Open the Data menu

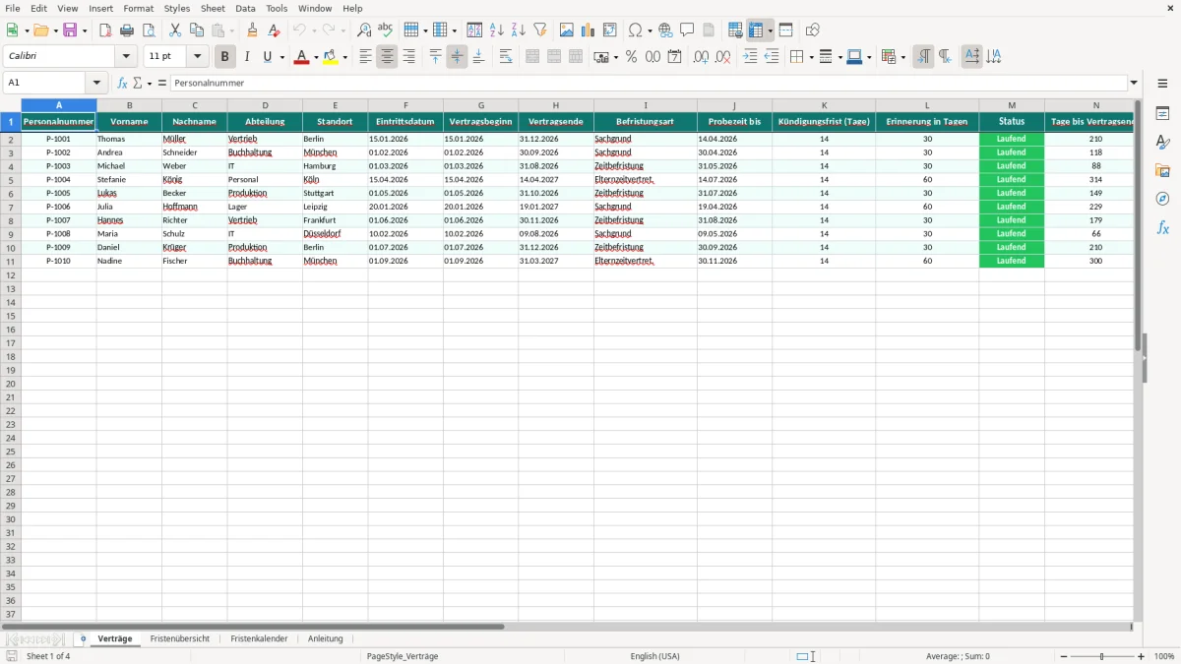click(245, 8)
